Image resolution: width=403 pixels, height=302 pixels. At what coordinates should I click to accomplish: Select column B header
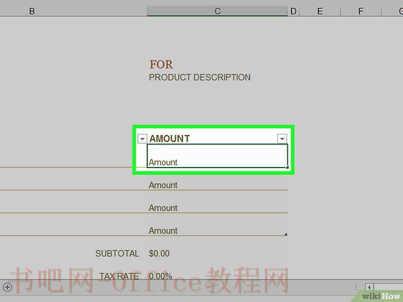pyautogui.click(x=32, y=11)
